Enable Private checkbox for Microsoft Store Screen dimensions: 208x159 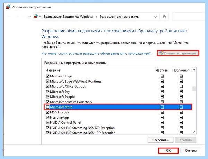click(162, 107)
